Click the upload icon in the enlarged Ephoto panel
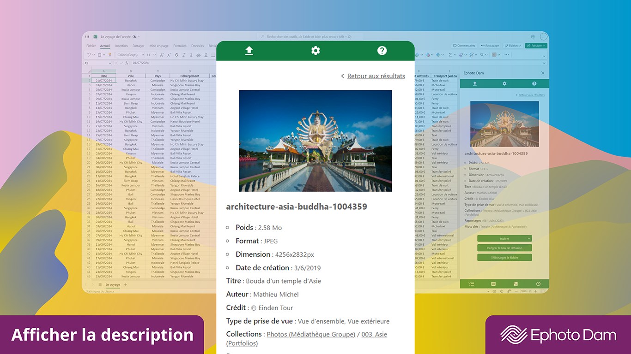Image resolution: width=631 pixels, height=354 pixels. coord(249,51)
